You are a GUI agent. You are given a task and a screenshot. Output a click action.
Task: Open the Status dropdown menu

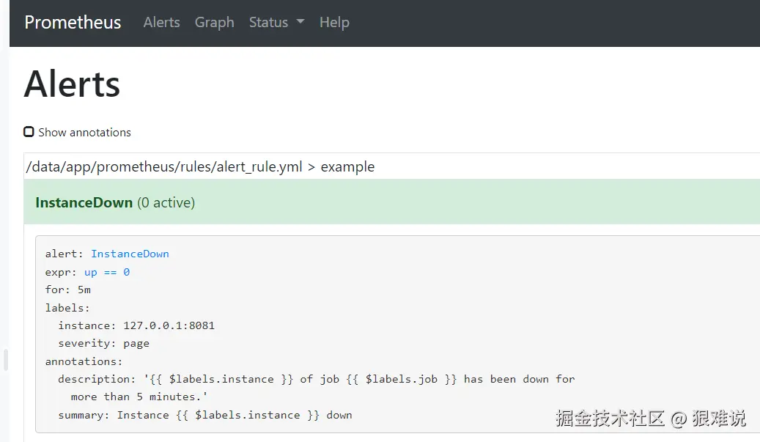click(x=269, y=23)
